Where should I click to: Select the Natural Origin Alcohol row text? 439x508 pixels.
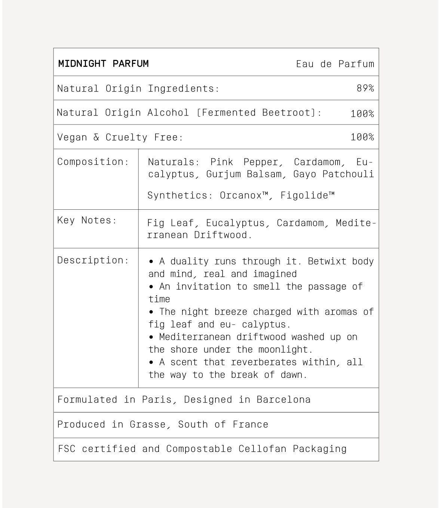pyautogui.click(x=189, y=113)
